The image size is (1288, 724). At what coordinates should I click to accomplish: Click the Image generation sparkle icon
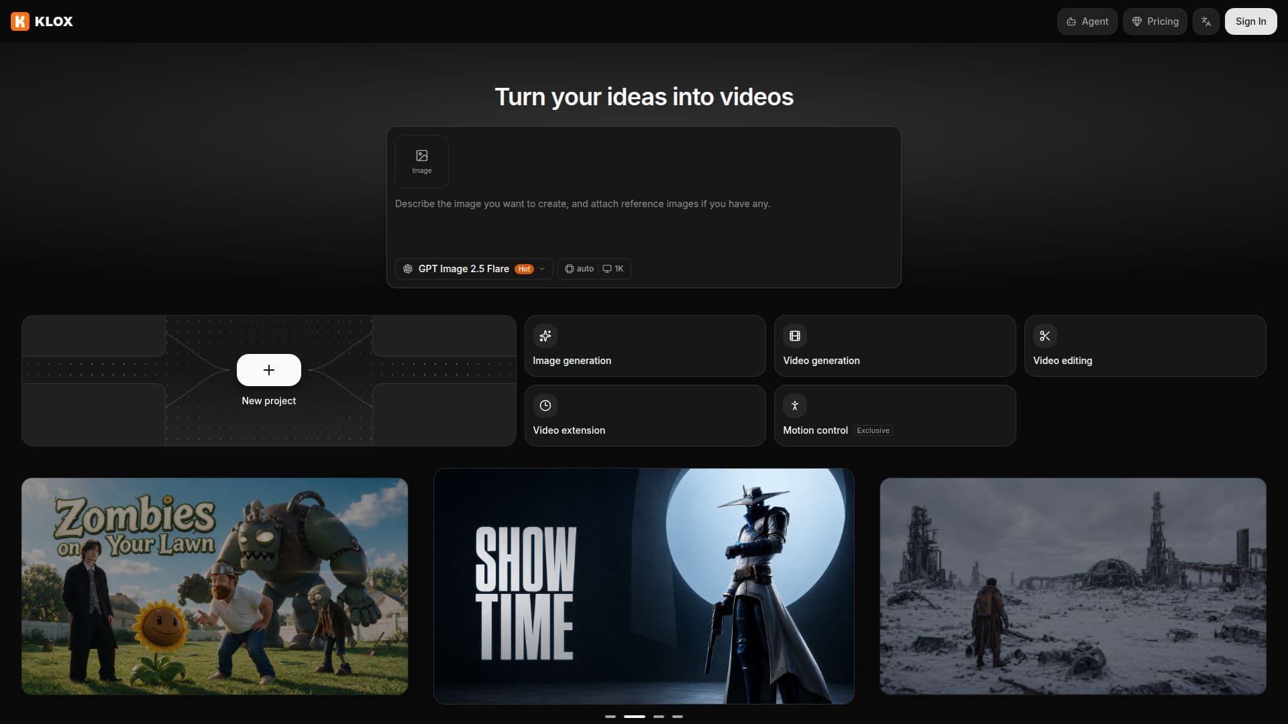[545, 336]
